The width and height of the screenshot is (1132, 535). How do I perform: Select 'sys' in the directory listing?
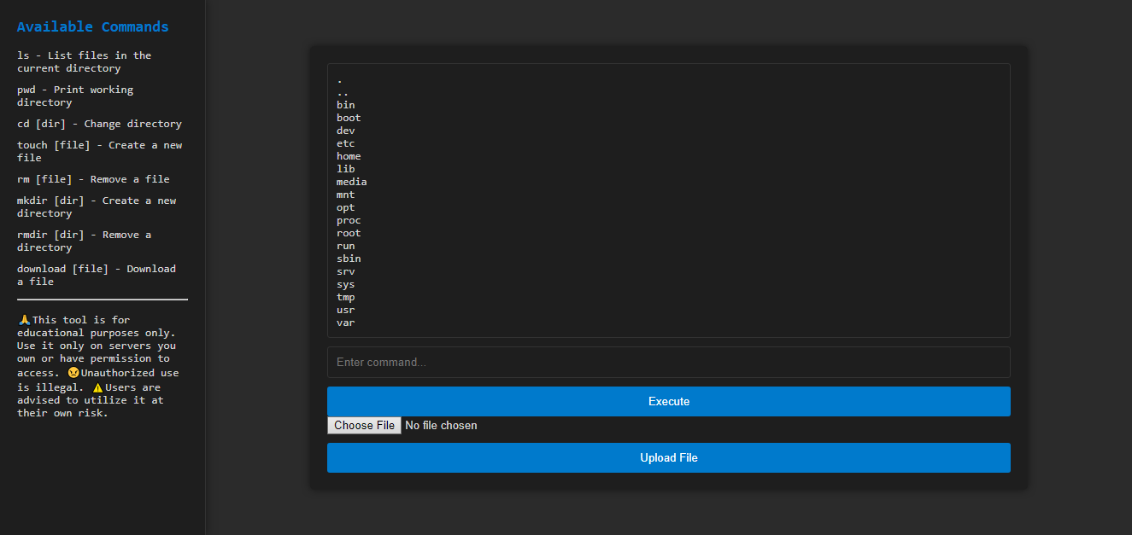[x=345, y=284]
